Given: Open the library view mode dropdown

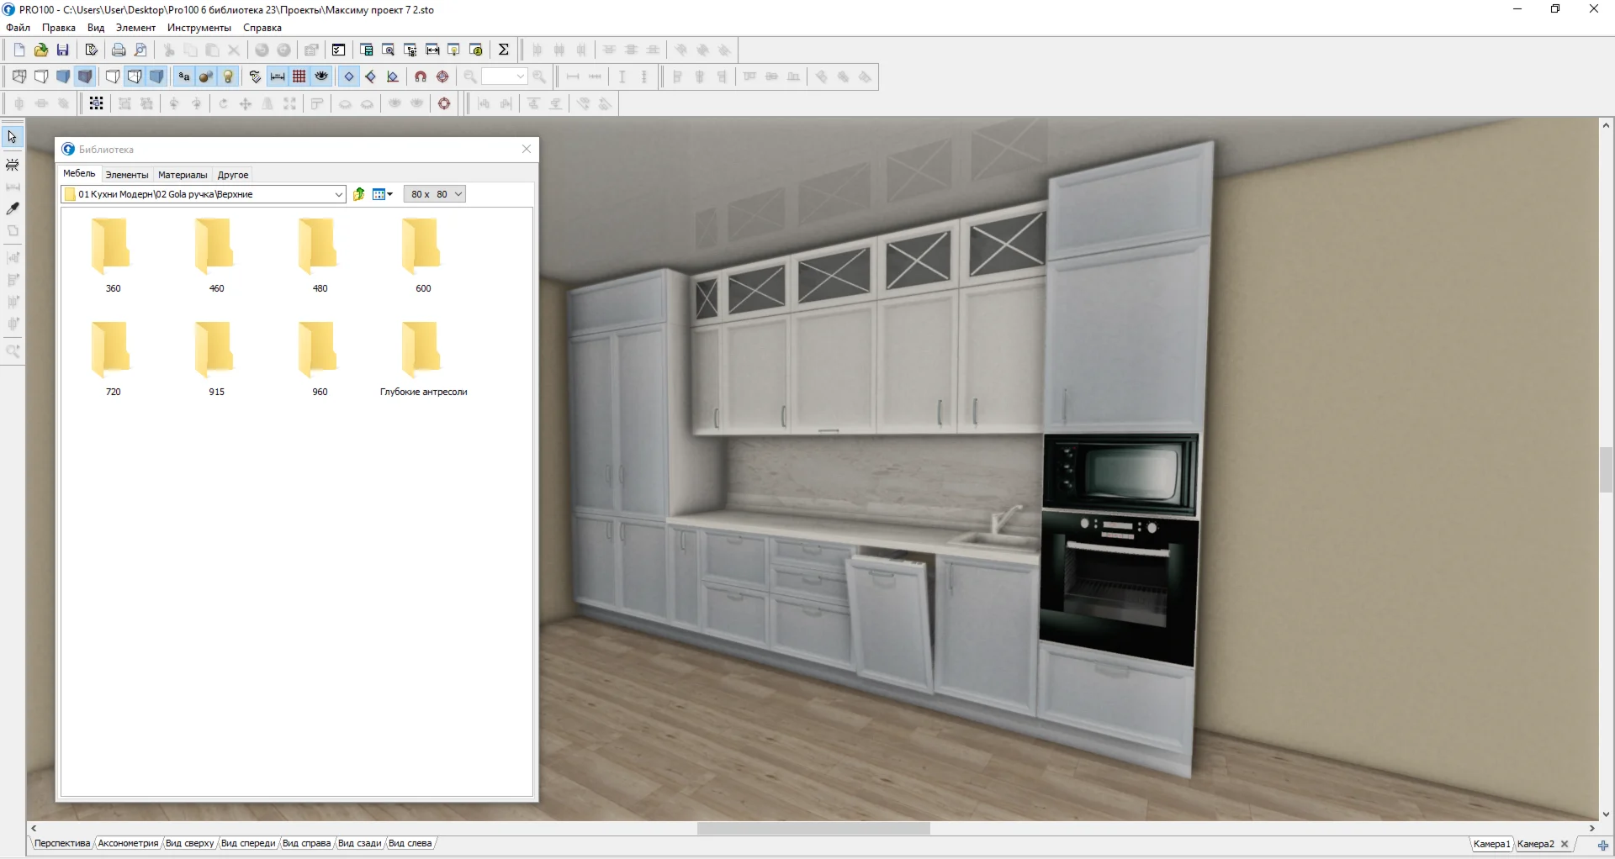Looking at the screenshot, I should click(x=384, y=194).
